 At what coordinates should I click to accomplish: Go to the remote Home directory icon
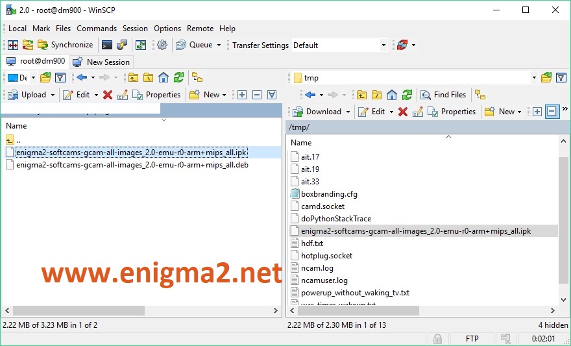point(392,95)
